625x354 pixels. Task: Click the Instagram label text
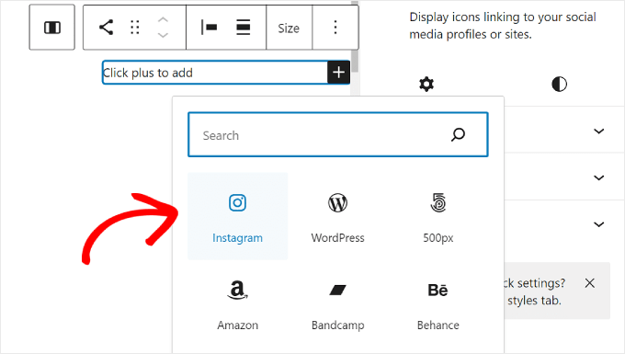tap(237, 238)
